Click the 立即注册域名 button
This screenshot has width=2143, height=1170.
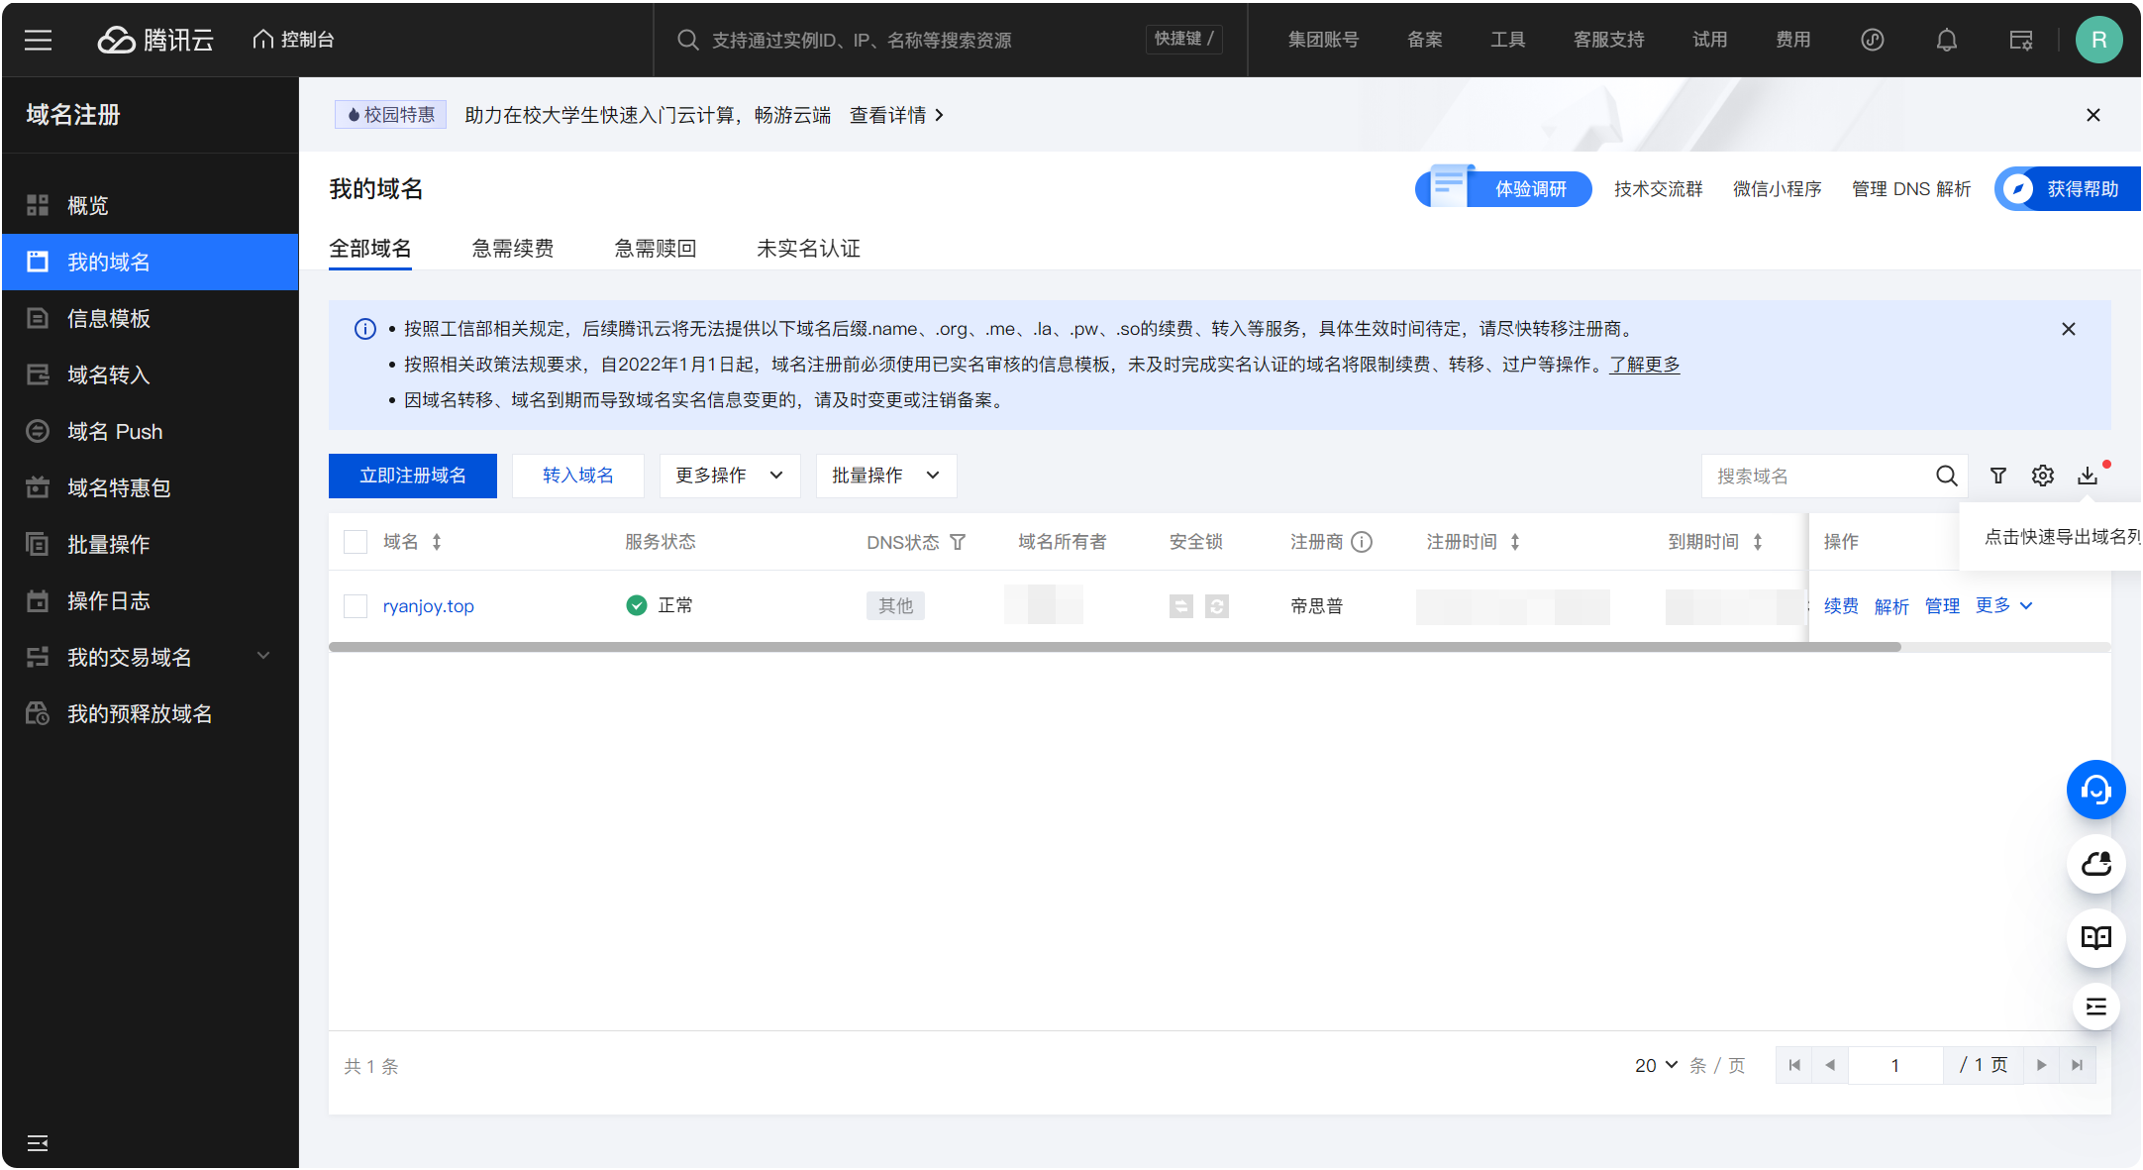[412, 476]
